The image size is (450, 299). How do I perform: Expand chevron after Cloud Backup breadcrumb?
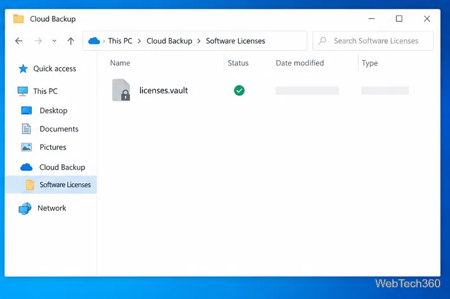point(199,41)
